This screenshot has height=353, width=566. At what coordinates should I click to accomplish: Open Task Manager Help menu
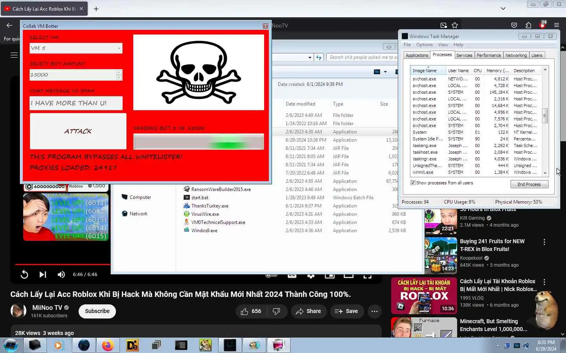click(x=458, y=45)
